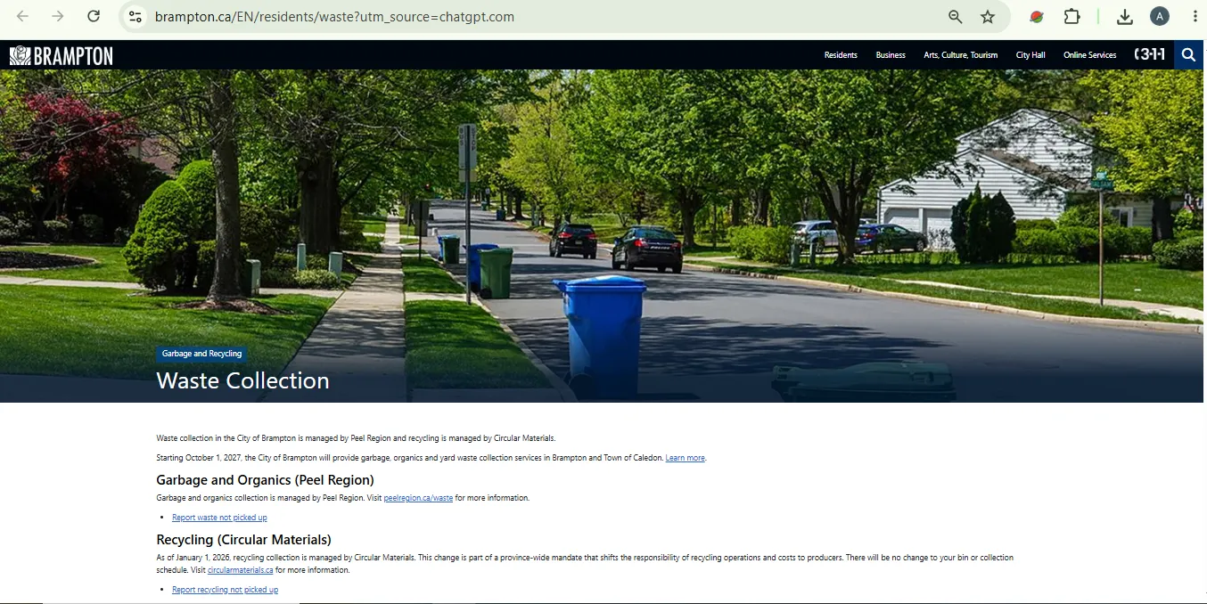Open the profile avatar A
The height and width of the screenshot is (604, 1207).
point(1160,16)
